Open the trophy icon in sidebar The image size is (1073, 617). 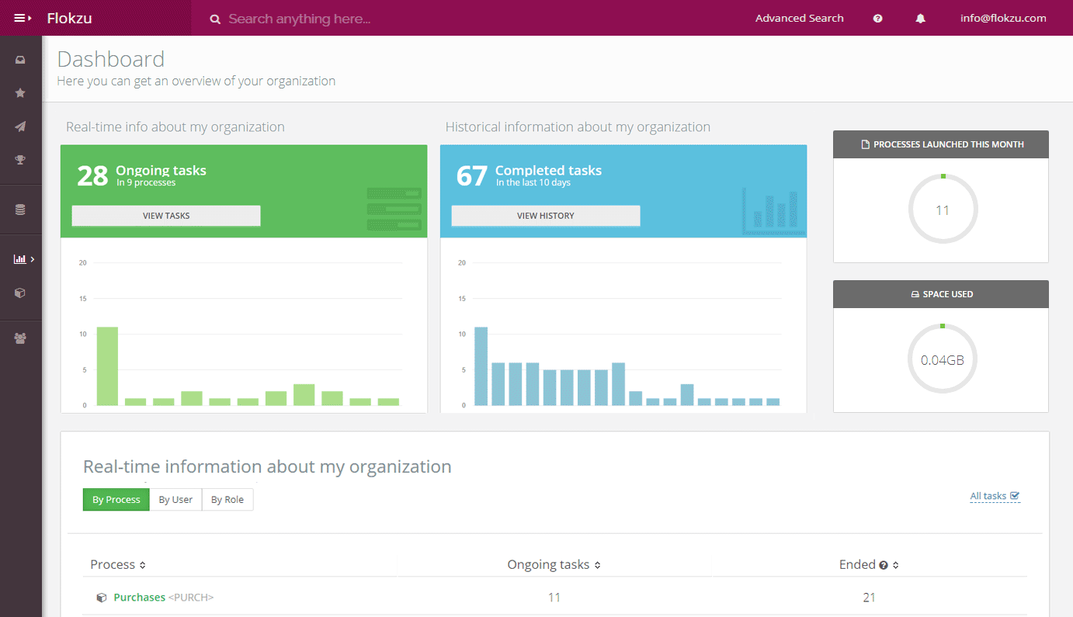click(x=20, y=160)
